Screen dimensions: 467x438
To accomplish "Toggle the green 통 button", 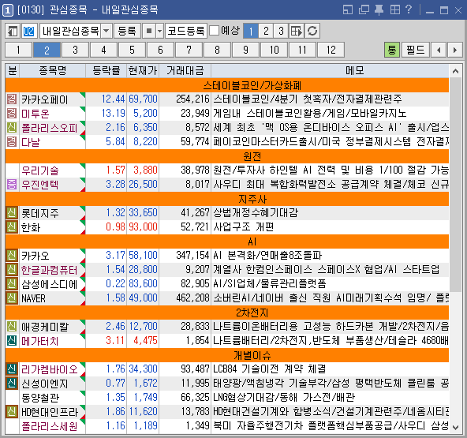I will coord(392,50).
